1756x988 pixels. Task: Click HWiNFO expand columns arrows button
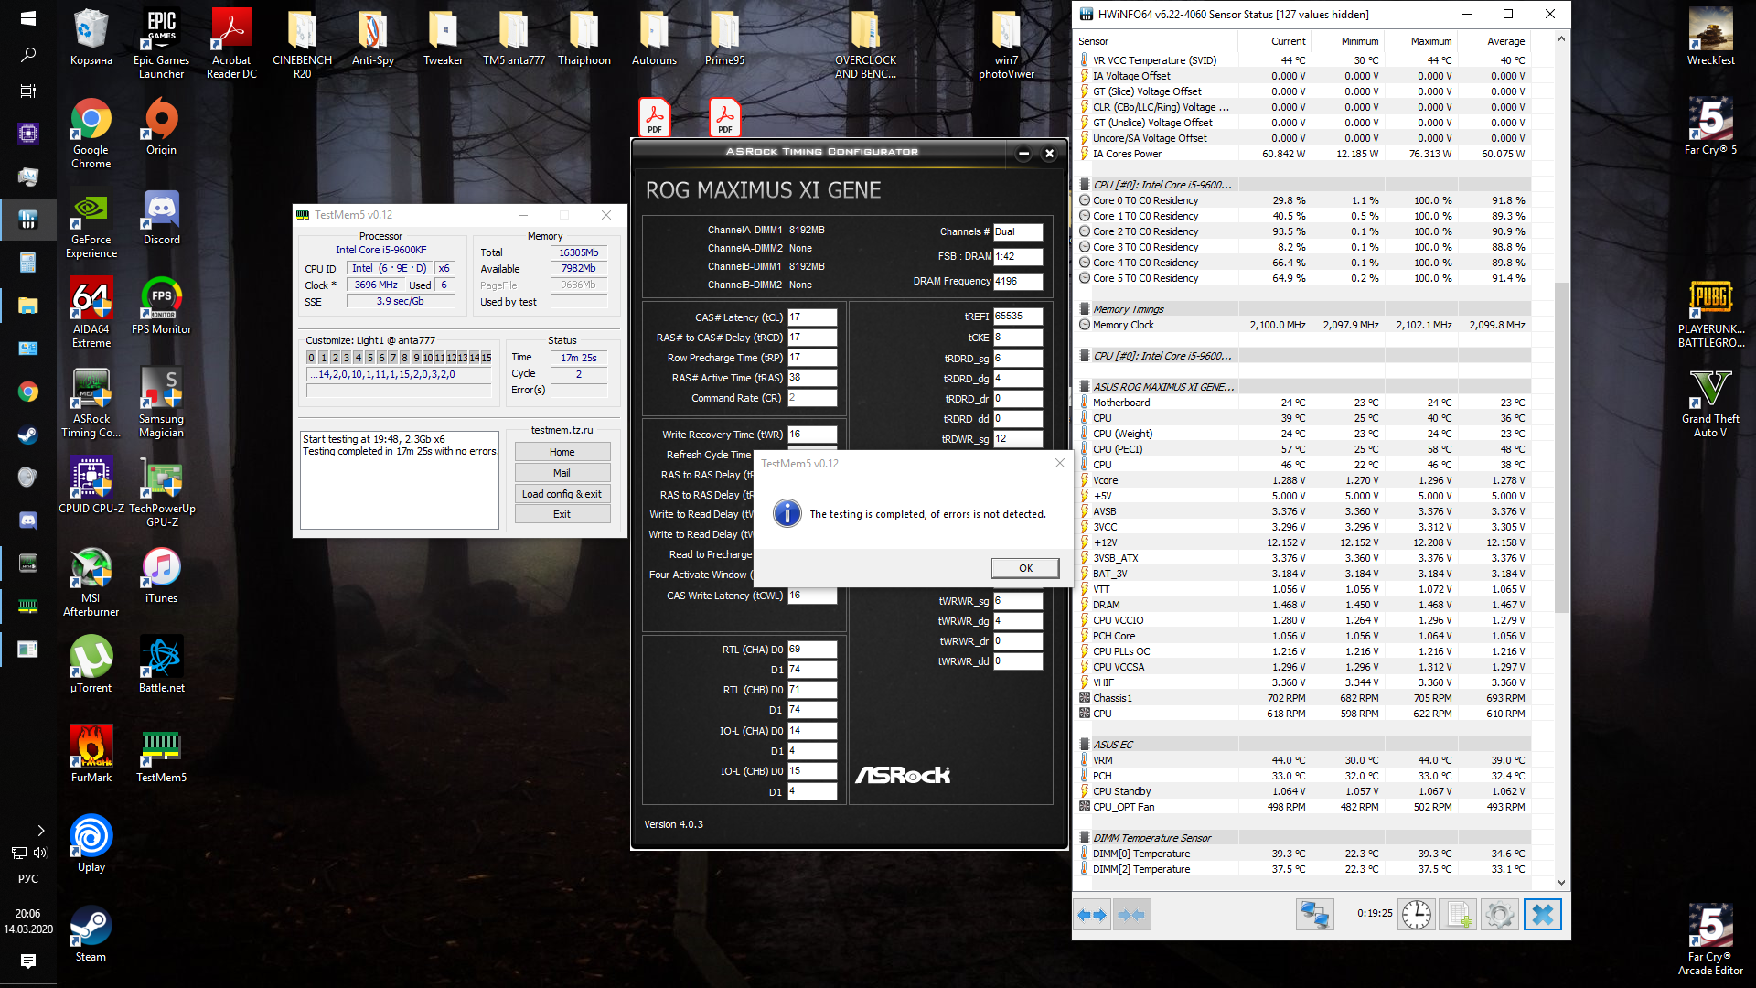1092,915
